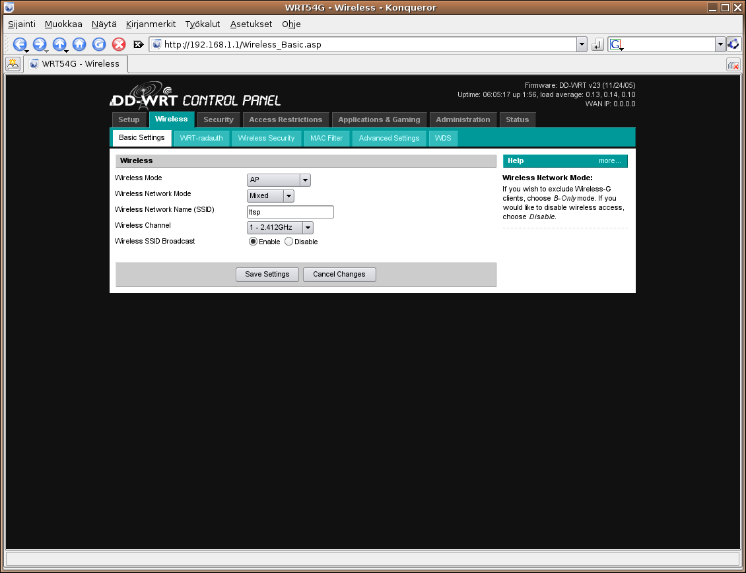Stop page loading with red X icon

[x=119, y=44]
